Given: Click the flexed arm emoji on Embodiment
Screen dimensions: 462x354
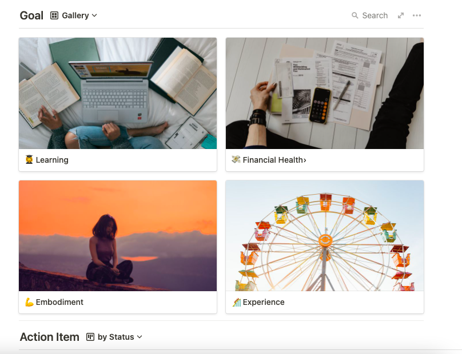Looking at the screenshot, I should pyautogui.click(x=29, y=302).
